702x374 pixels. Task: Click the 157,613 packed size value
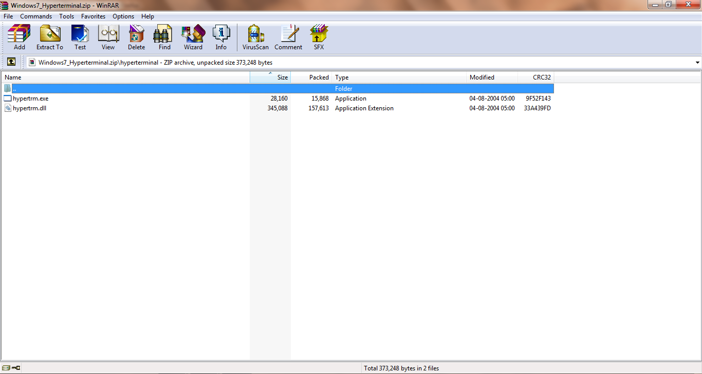pyautogui.click(x=319, y=108)
